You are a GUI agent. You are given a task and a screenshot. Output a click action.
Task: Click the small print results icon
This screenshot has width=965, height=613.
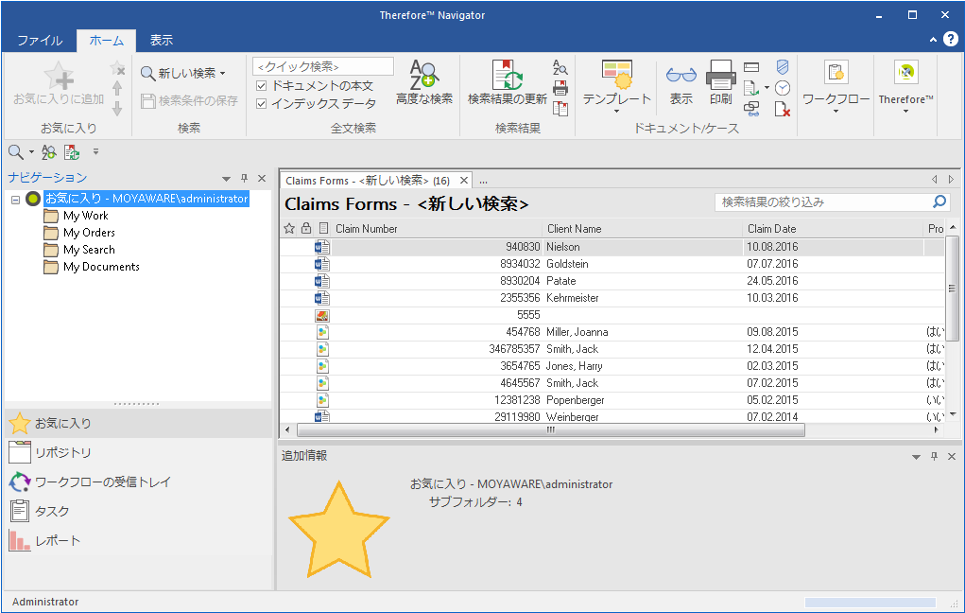pos(560,88)
